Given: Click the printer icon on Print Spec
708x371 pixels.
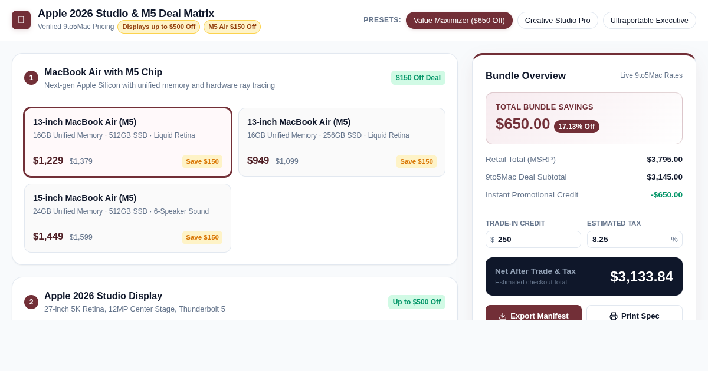Looking at the screenshot, I should 614,316.
